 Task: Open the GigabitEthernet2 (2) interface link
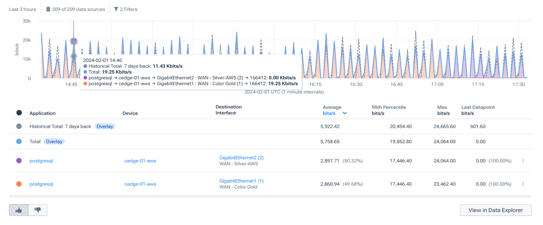click(x=242, y=158)
